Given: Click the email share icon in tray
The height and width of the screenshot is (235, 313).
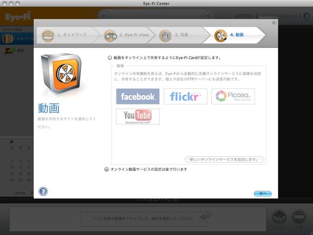Looking at the screenshot, I should (x=279, y=217).
